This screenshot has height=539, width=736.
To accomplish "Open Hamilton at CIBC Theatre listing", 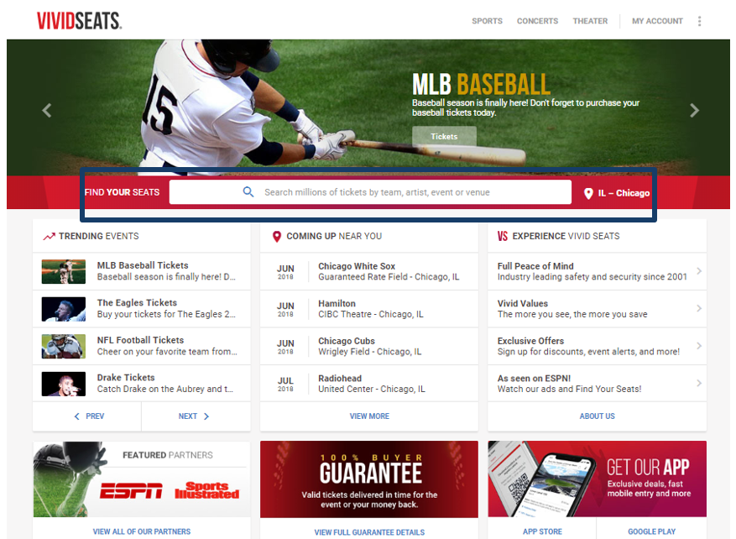I will (369, 309).
